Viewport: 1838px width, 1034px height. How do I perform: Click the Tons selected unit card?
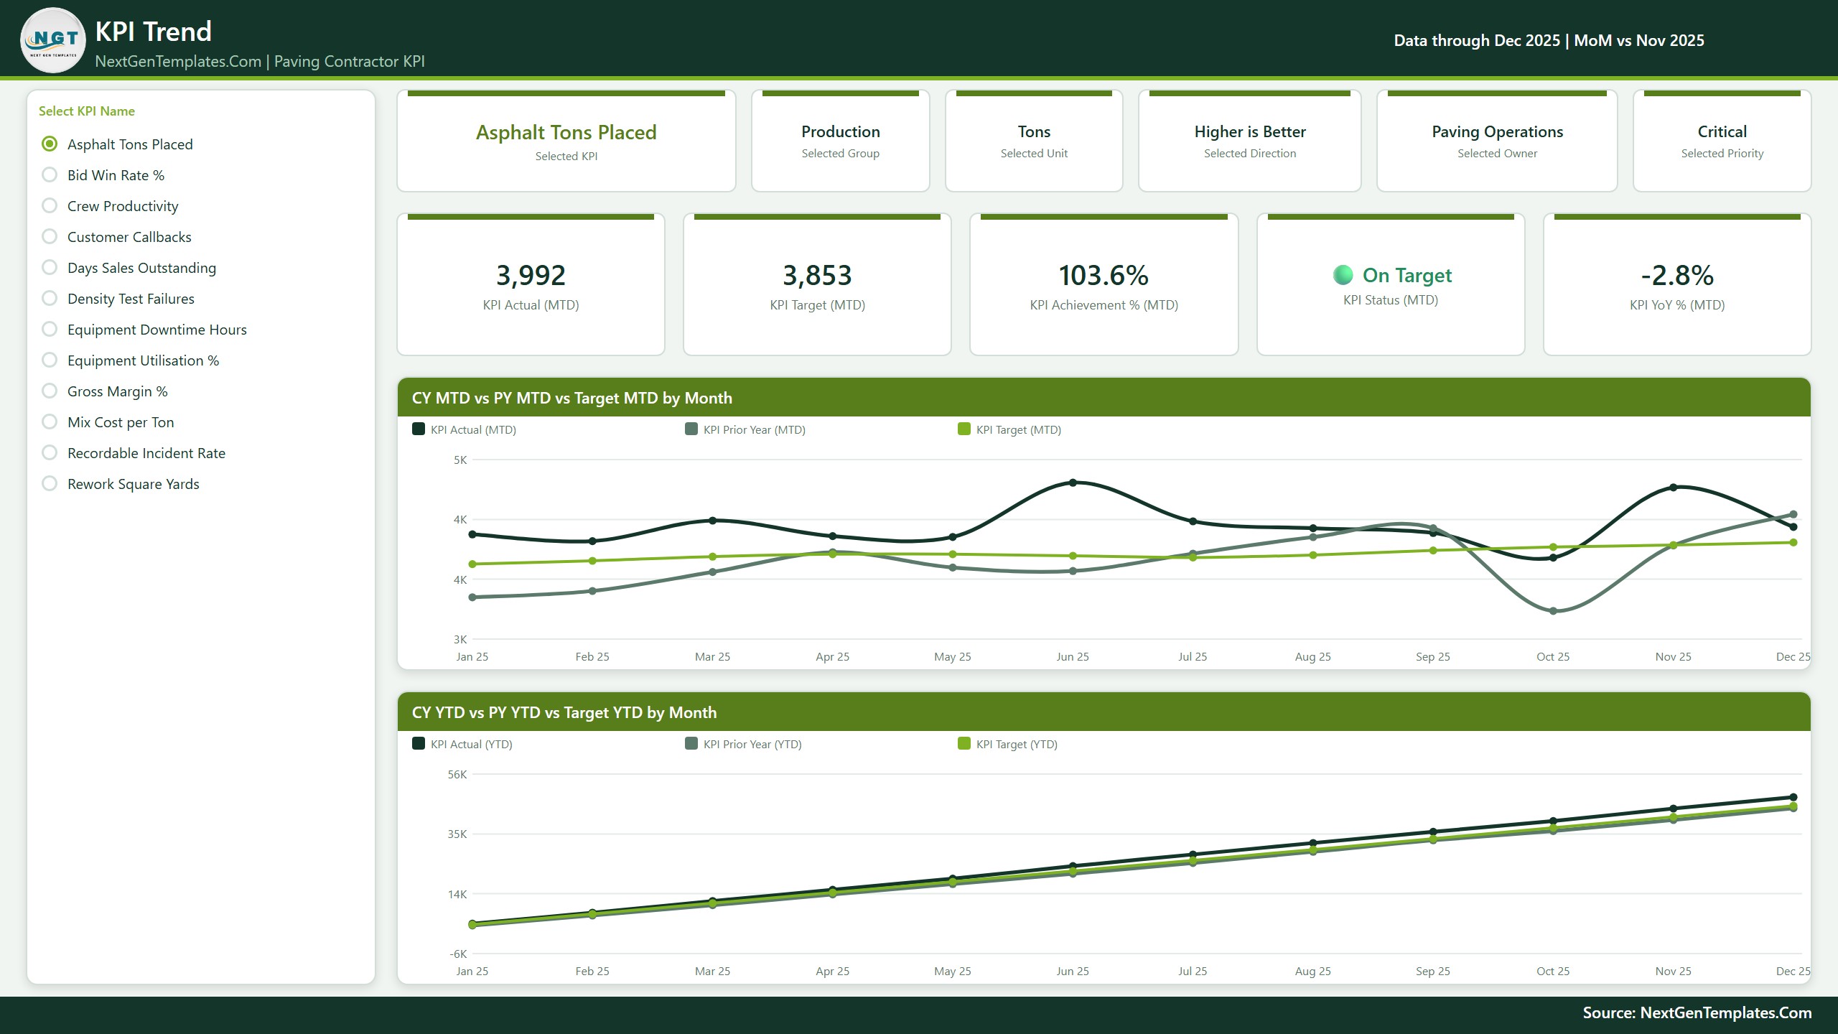pyautogui.click(x=1034, y=141)
